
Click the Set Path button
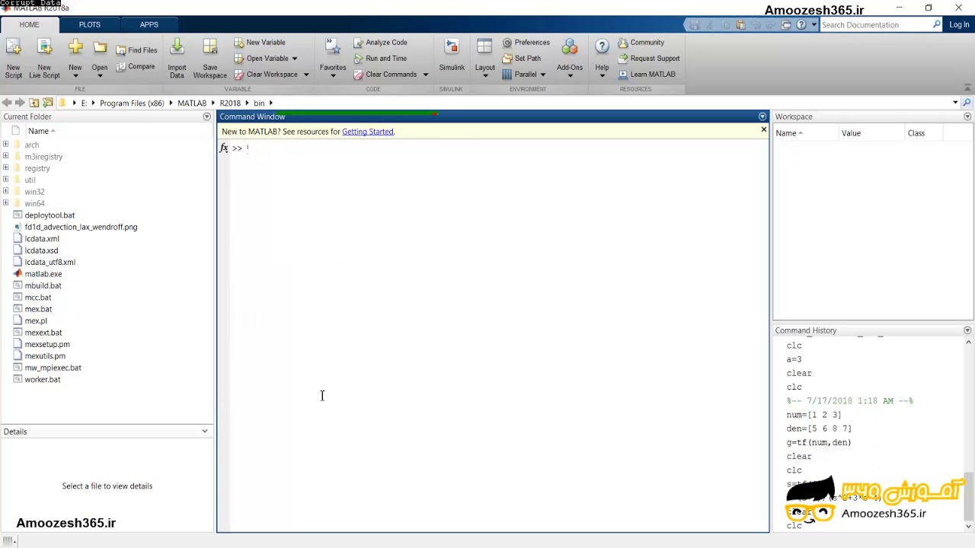pos(521,59)
